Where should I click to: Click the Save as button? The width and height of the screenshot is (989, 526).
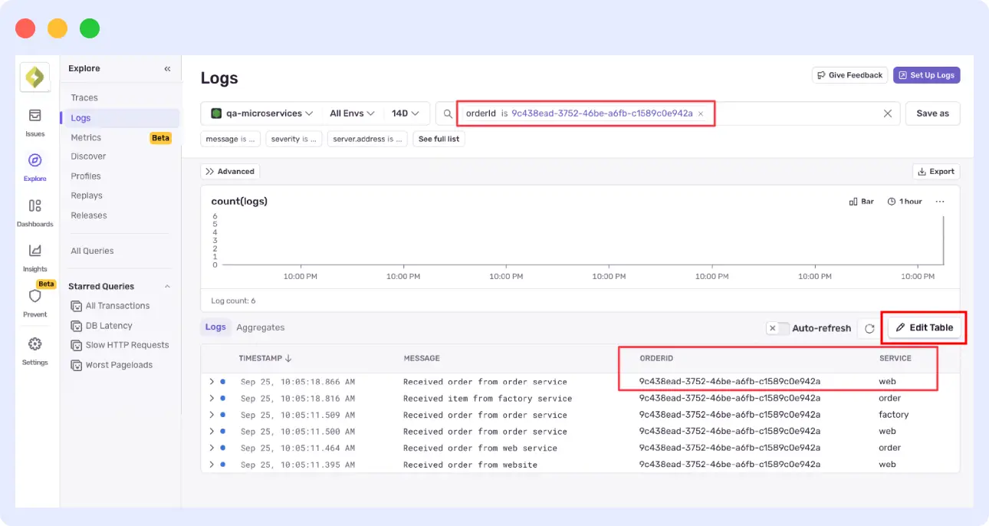[x=932, y=113]
